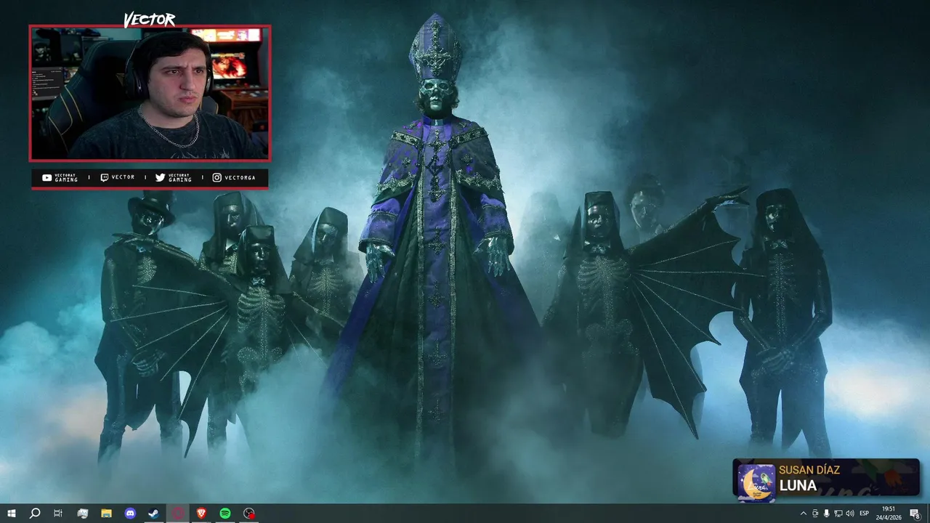Open the clock showing 19:51
The width and height of the screenshot is (930, 523).
[x=889, y=514]
